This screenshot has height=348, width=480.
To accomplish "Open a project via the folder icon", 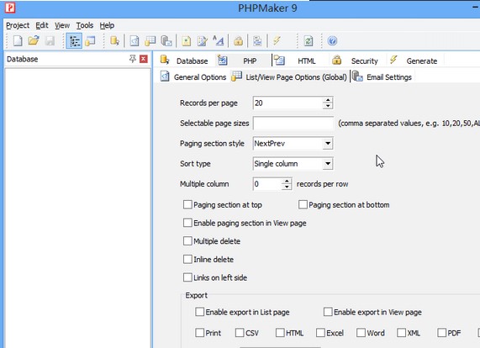I will (x=34, y=40).
